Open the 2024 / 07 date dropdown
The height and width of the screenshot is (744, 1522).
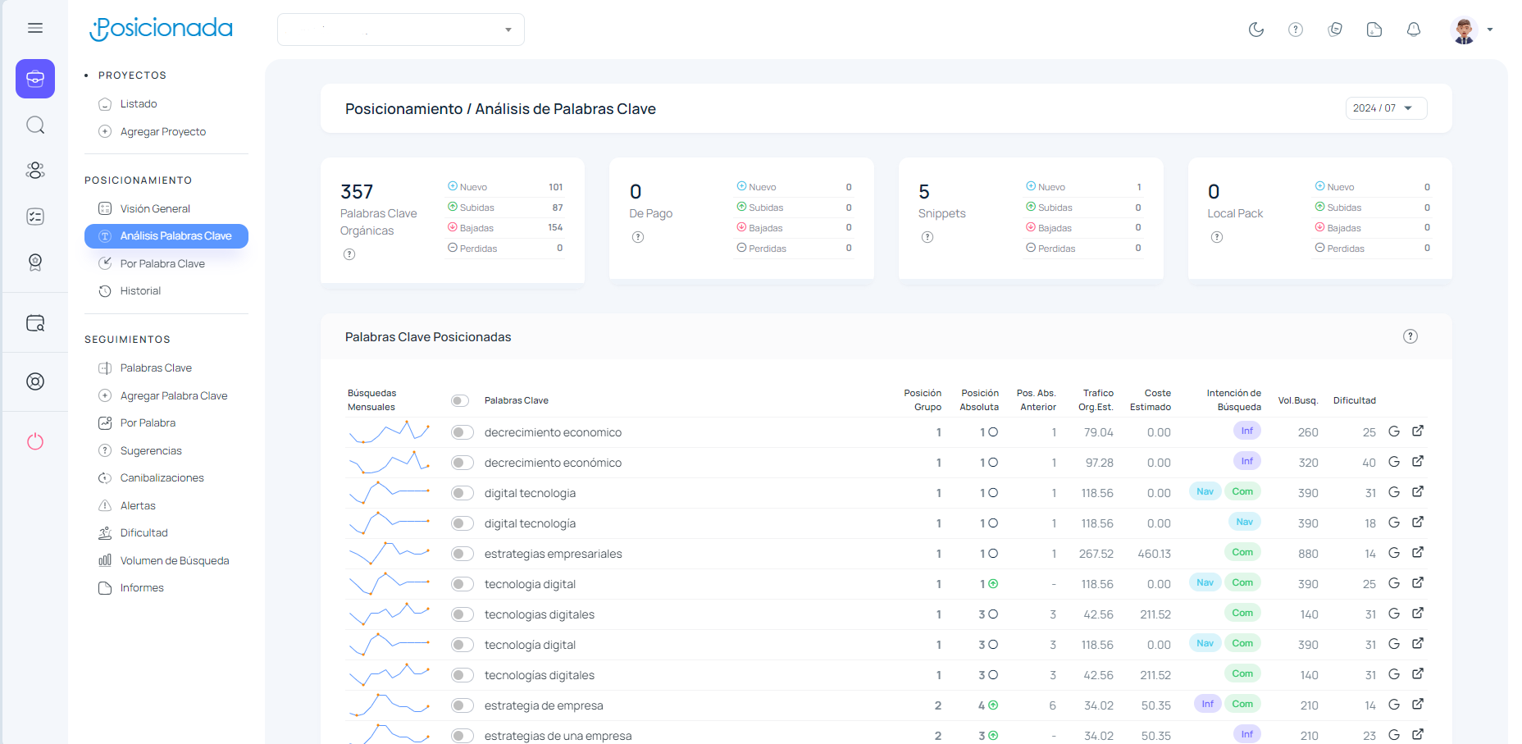point(1386,108)
